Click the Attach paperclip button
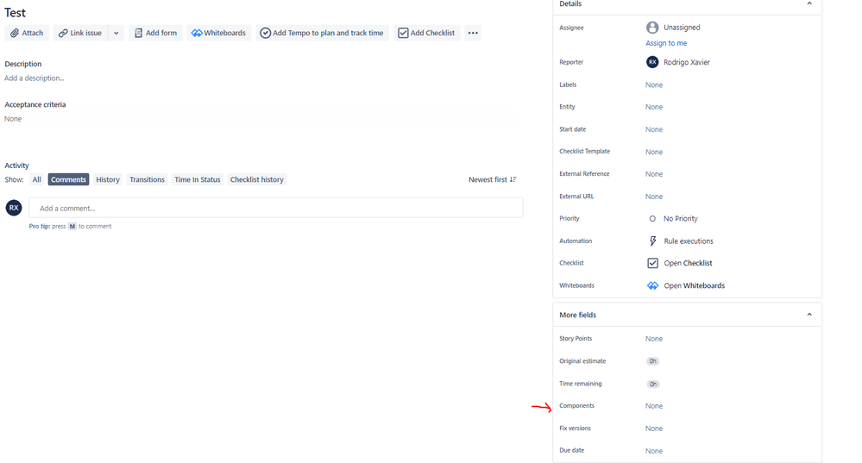This screenshot has width=862, height=463. point(27,33)
